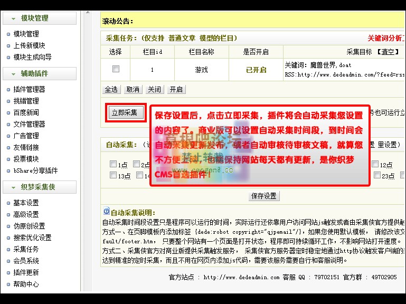This screenshot has width=406, height=304.
Task: Collapse the 模块管理 section header
Action: pyautogui.click(x=40, y=18)
